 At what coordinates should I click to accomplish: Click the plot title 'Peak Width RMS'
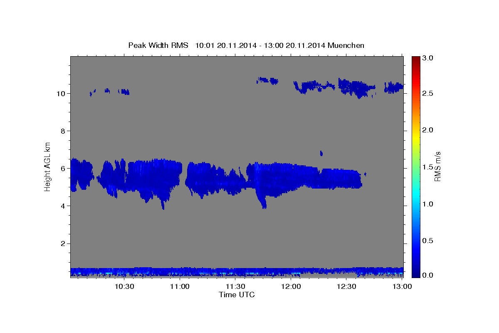click(158, 45)
